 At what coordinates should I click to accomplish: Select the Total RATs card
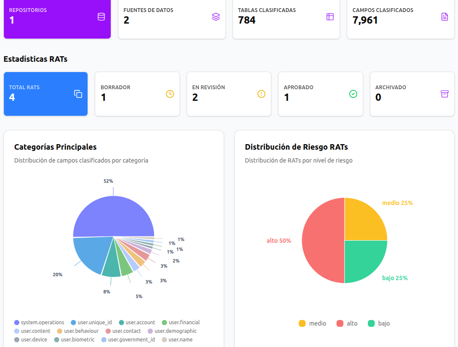(45, 94)
